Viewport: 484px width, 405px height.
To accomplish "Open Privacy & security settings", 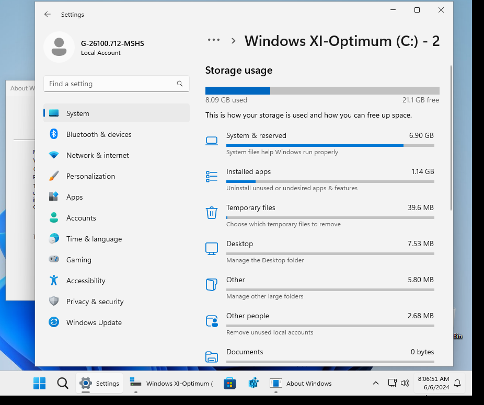I will (x=117, y=302).
